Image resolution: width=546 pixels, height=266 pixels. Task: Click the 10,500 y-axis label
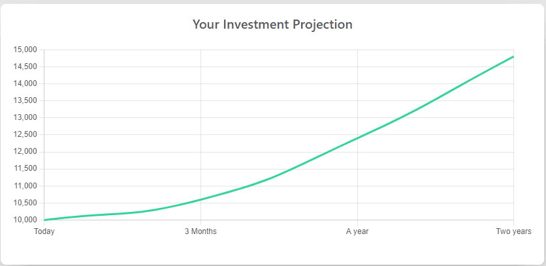(25, 203)
